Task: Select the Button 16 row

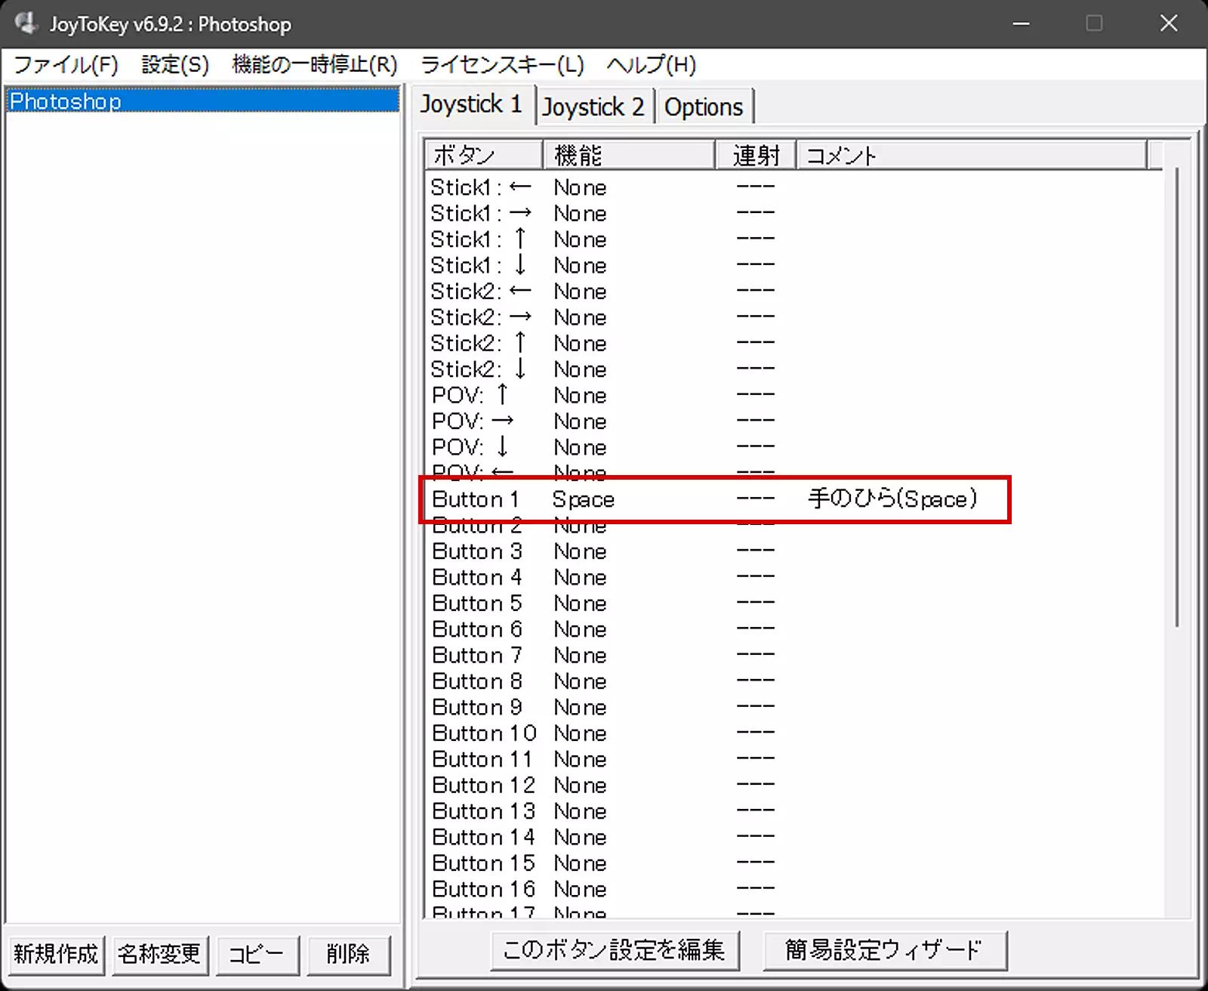Action: (793, 889)
